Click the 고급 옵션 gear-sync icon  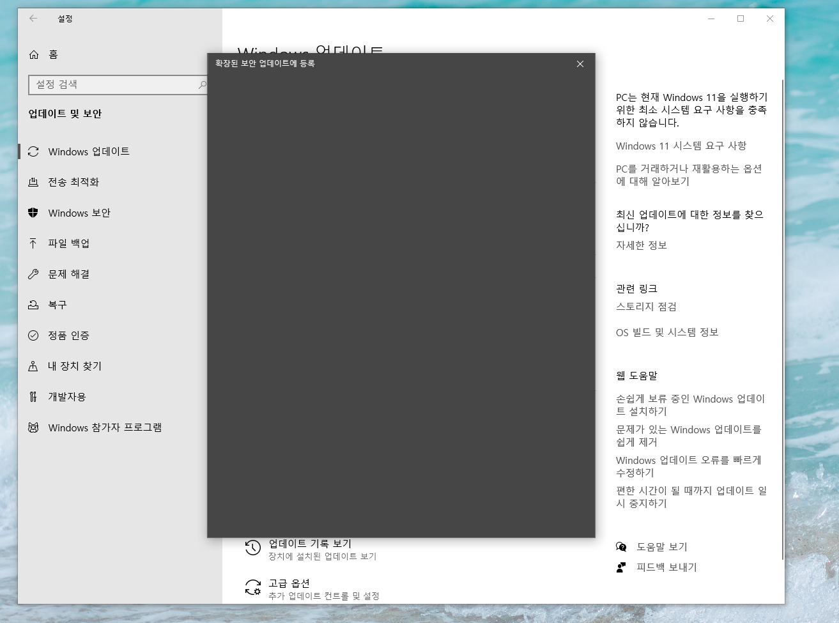pyautogui.click(x=253, y=587)
